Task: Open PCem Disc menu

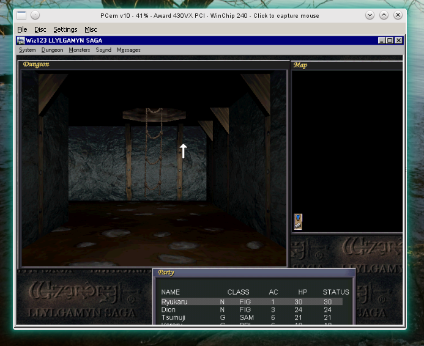Action: click(40, 29)
